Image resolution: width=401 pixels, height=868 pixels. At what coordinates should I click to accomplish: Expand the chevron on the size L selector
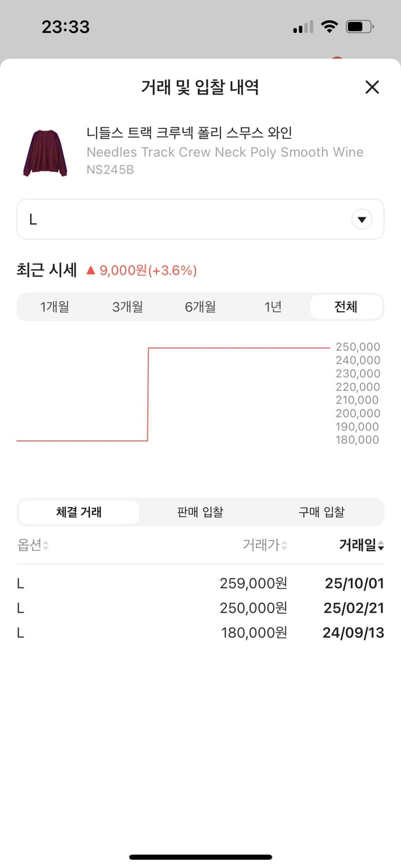(362, 219)
